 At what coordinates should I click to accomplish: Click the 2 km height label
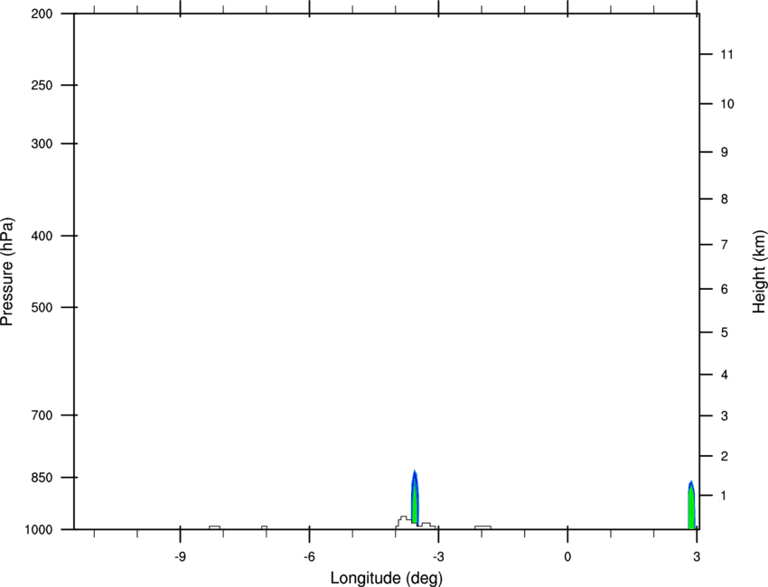pyautogui.click(x=725, y=456)
